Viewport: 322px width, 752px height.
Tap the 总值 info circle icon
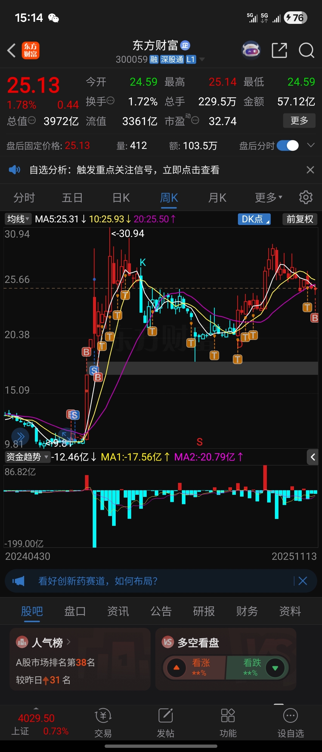(32, 120)
